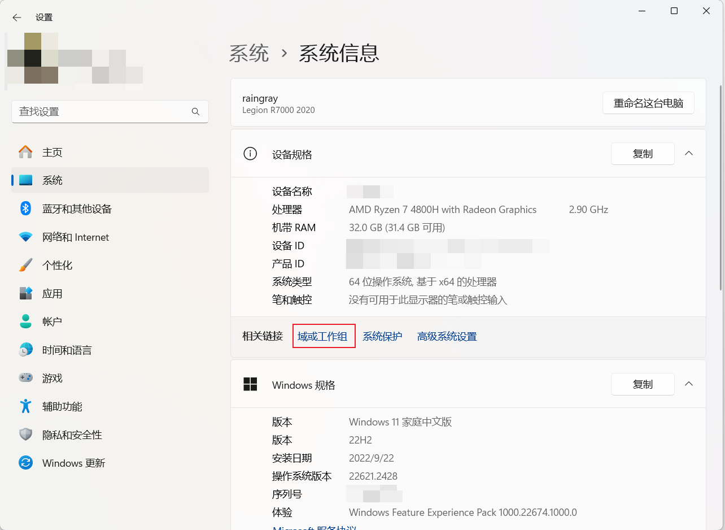Screen dimensions: 725x530
Task: Click the Privacy shield icon
Action: click(25, 435)
